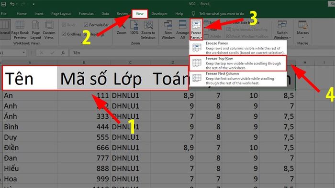Select cell with value 666

84,148
